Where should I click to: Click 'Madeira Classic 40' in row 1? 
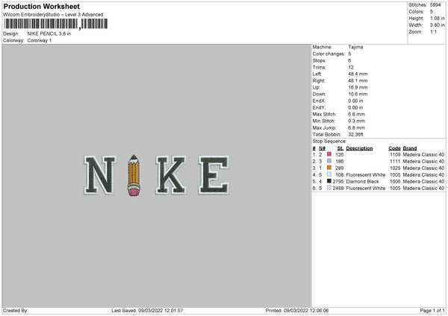coord(423,154)
